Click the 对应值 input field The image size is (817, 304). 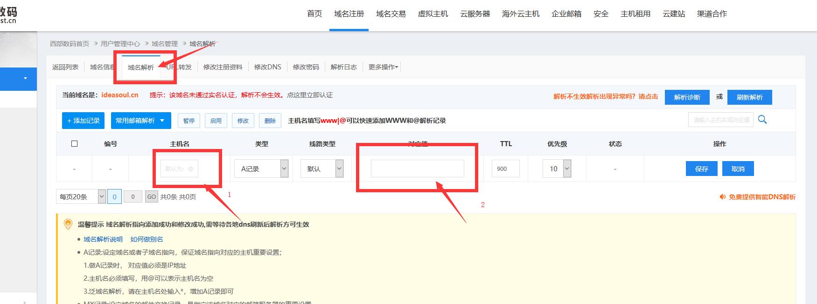(418, 169)
